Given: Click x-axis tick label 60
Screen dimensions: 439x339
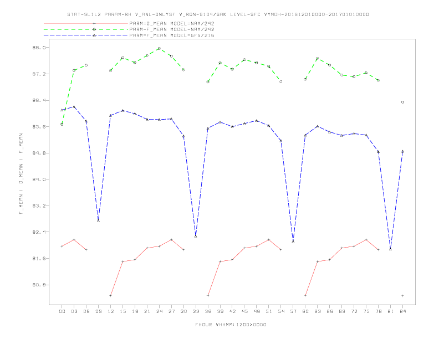Looking at the screenshot, I should pos(305,311).
